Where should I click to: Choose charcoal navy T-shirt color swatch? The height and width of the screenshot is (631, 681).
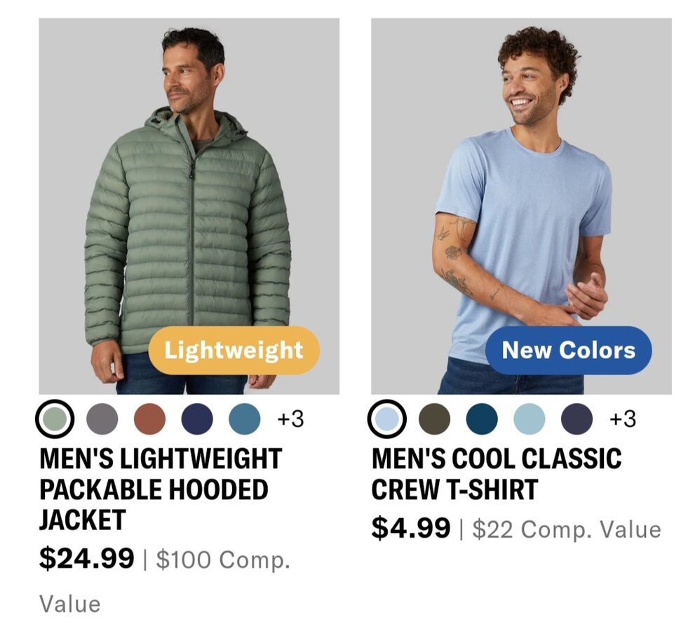tap(577, 419)
